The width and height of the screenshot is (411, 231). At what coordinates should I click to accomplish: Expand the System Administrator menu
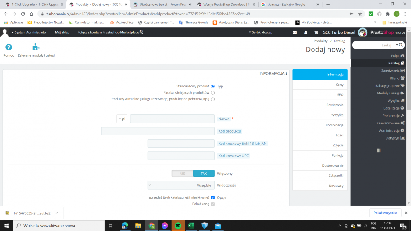point(29,32)
